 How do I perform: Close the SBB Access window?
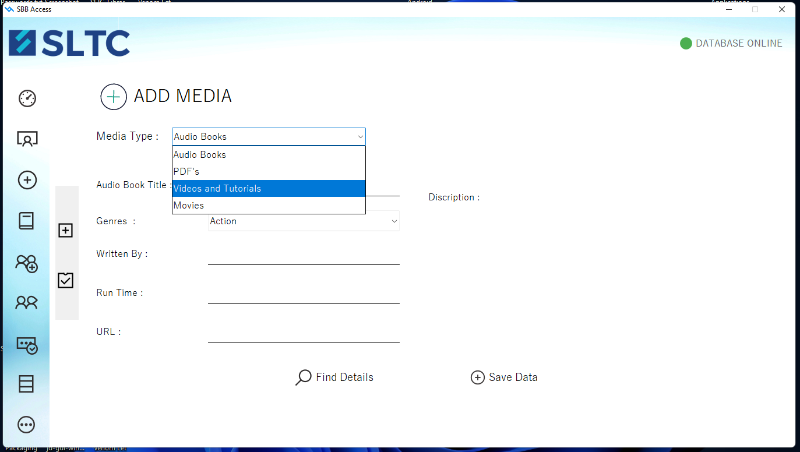782,9
